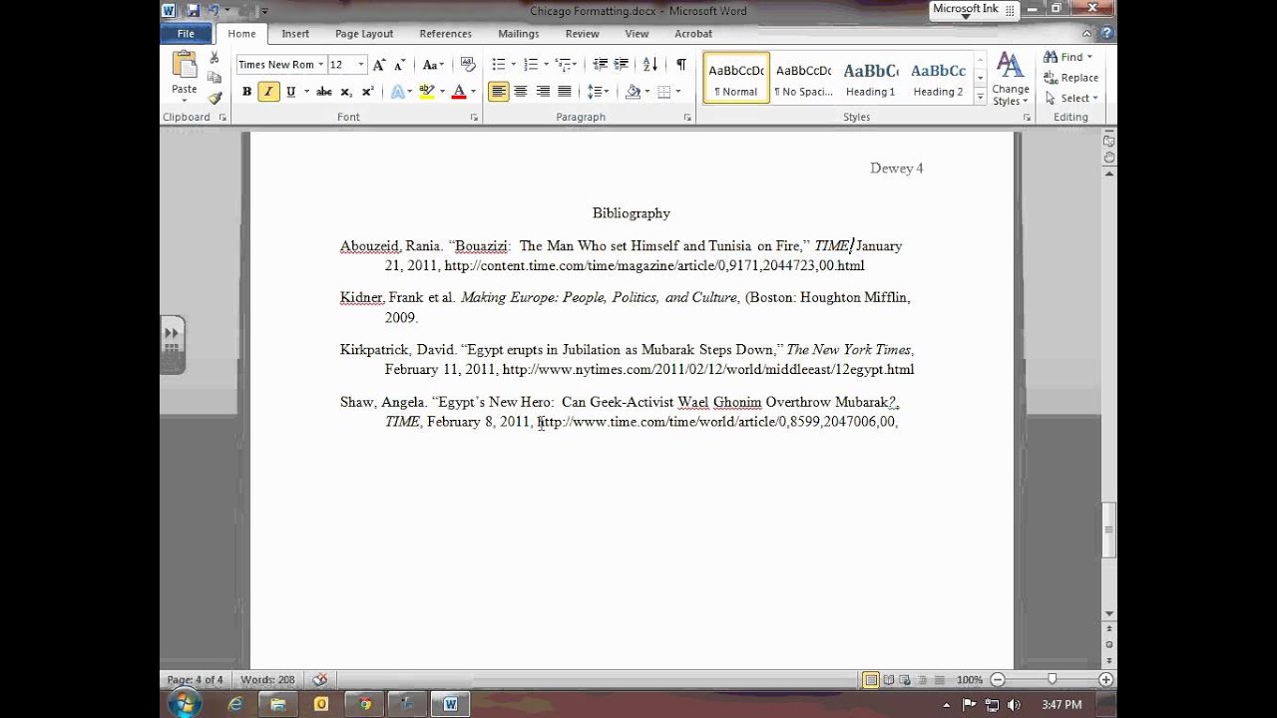The width and height of the screenshot is (1277, 718).
Task: Apply superscript formatting
Action: [x=367, y=92]
